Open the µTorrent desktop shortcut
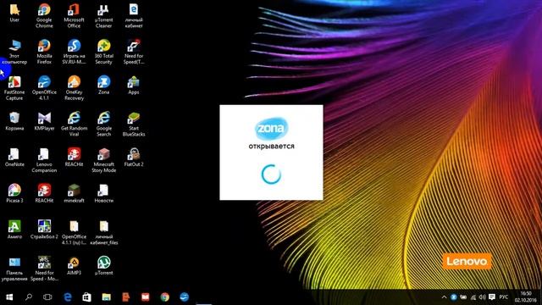The width and height of the screenshot is (542, 305). [x=103, y=266]
